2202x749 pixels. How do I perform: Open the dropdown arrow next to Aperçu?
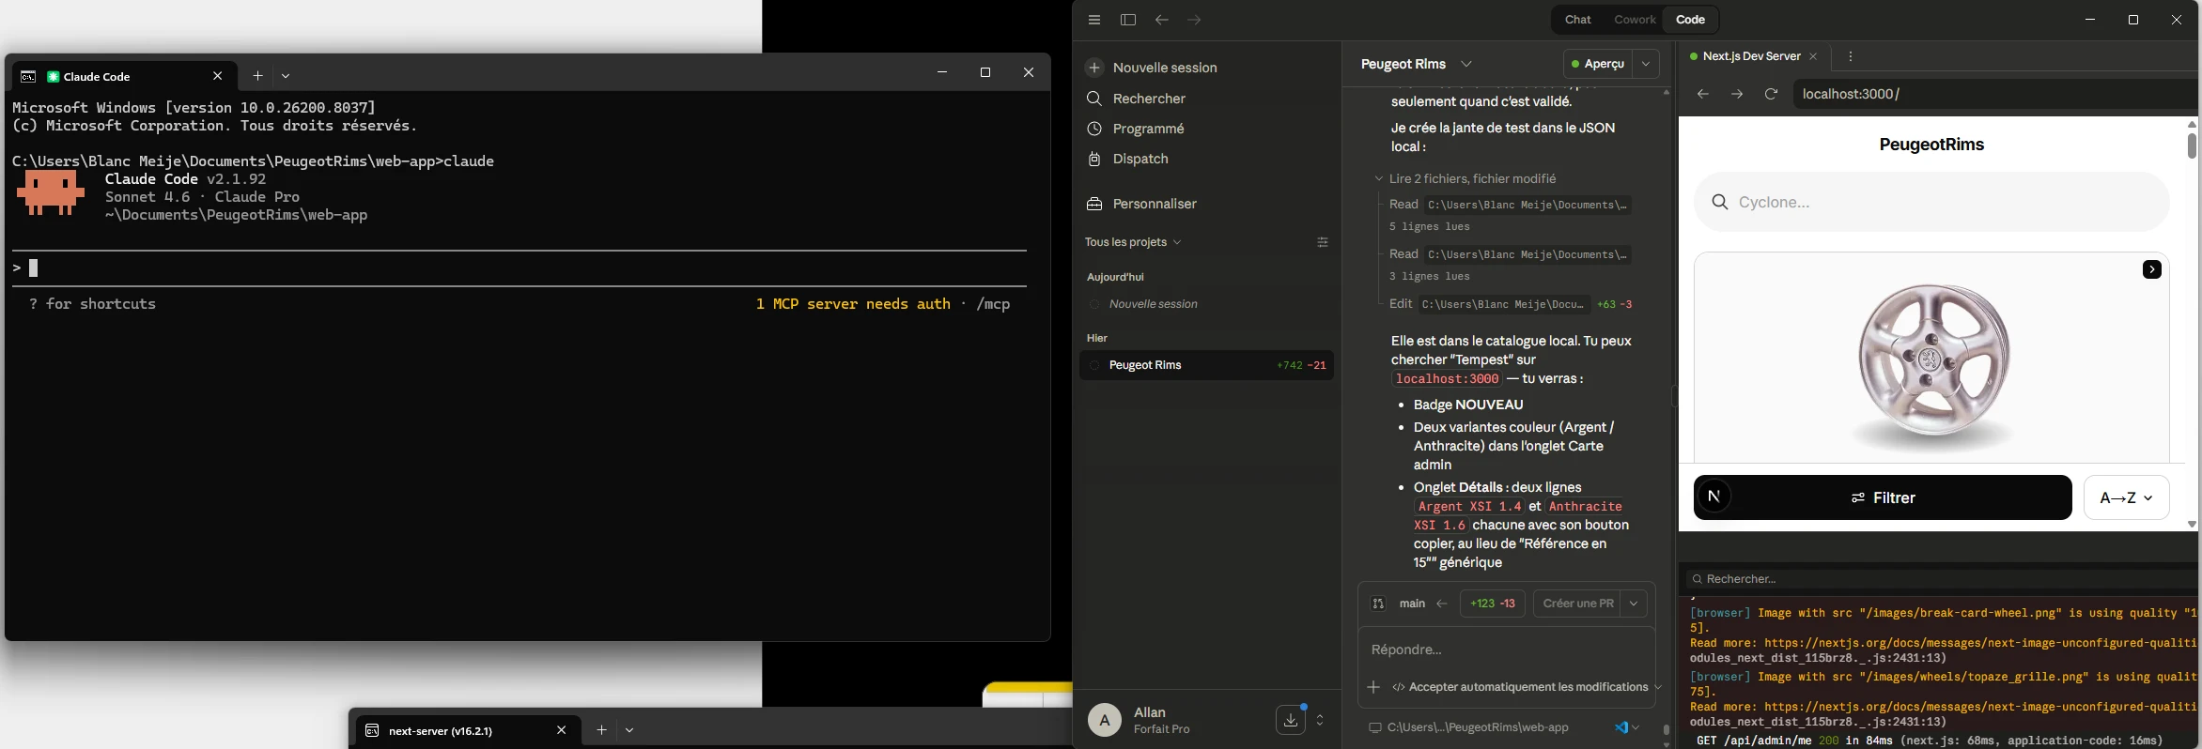(1646, 64)
